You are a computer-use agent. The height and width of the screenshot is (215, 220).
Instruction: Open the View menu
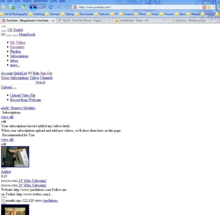tap(17, 1)
